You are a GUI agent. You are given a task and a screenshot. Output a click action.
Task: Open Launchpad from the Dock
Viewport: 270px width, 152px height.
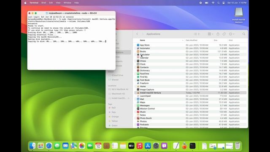[40, 146]
